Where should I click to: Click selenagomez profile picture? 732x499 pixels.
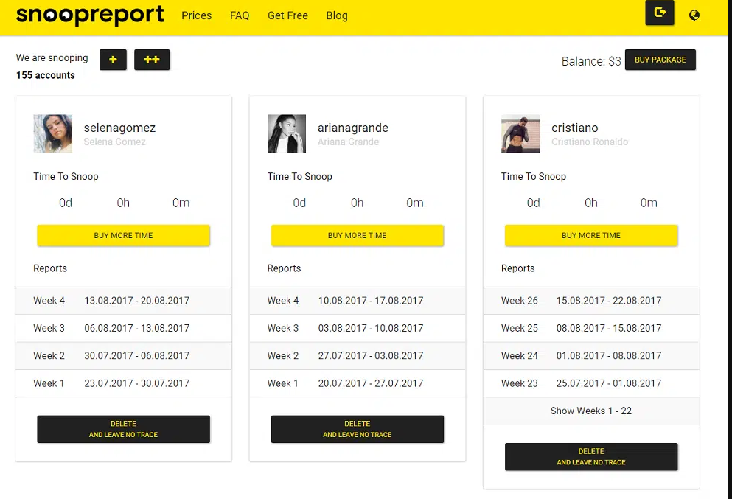pos(53,133)
